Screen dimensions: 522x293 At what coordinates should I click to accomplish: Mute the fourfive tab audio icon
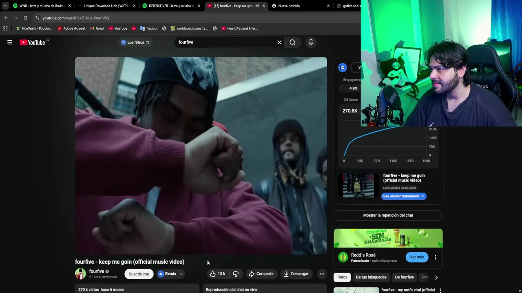coord(257,6)
